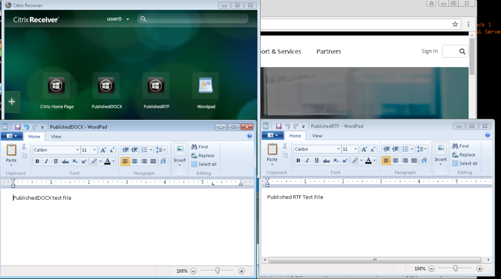This screenshot has height=279, width=501.
Task: Open Partners menu in browser page
Action: coord(329,51)
